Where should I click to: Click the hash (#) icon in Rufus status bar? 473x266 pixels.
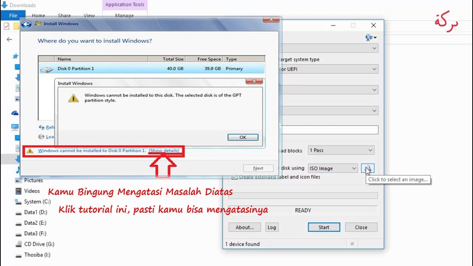click(352, 244)
